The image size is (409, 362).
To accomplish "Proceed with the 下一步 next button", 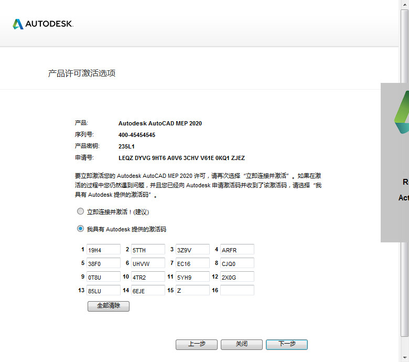I will point(287,345).
